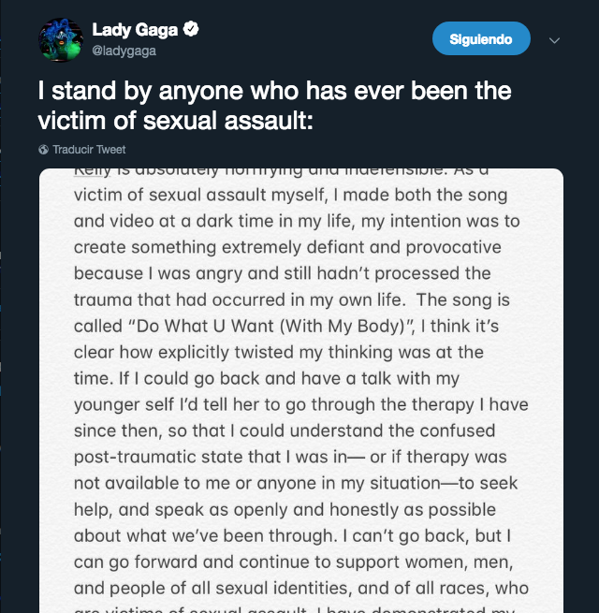Open the attached statement image
The width and height of the screenshot is (599, 613).
point(301,390)
